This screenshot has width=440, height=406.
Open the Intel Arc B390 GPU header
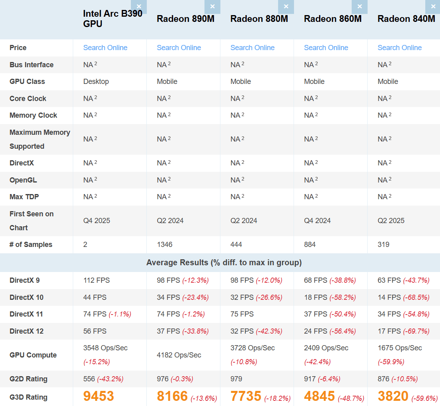coord(113,18)
